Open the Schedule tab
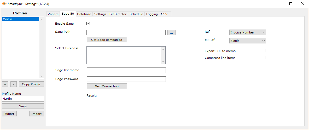The width and height of the screenshot is (309, 130). (136, 14)
